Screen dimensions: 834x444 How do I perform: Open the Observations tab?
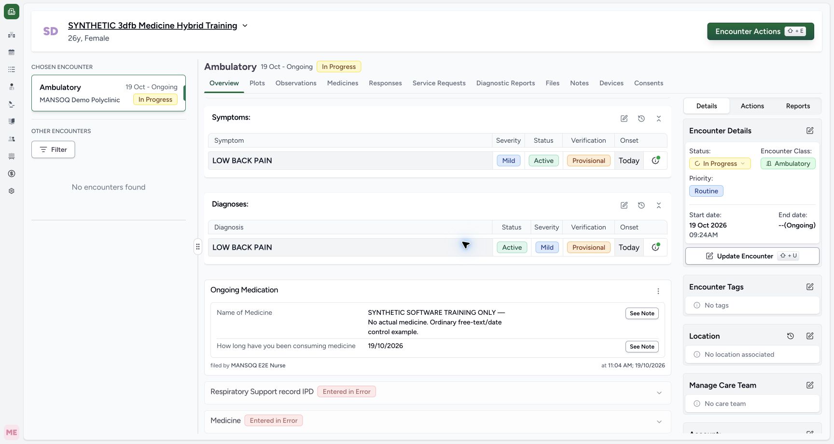(296, 83)
